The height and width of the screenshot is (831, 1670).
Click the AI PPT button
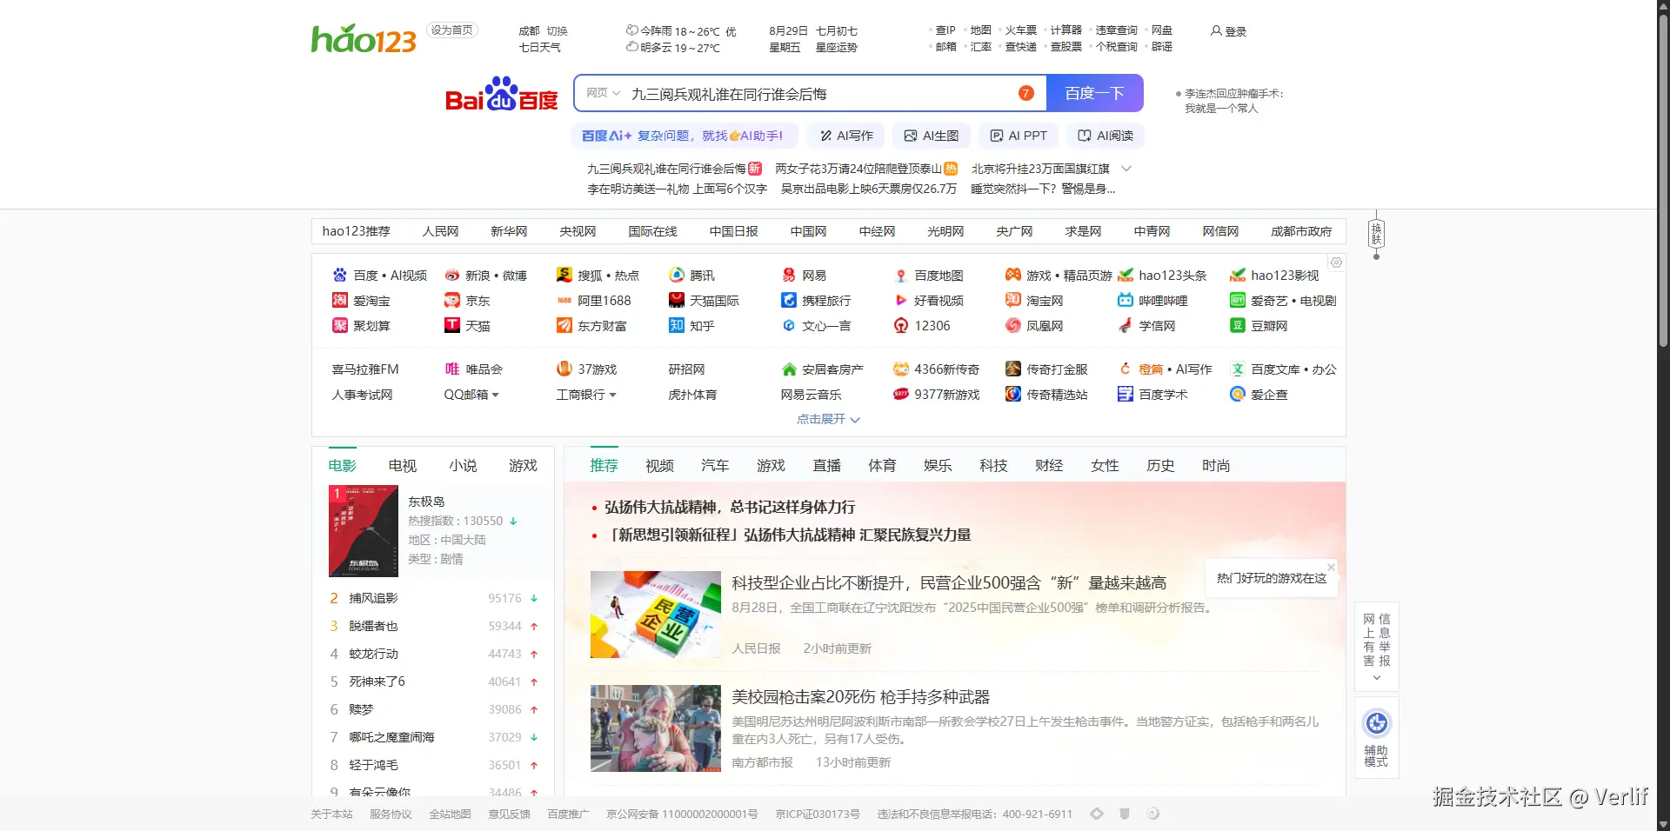click(x=1019, y=136)
